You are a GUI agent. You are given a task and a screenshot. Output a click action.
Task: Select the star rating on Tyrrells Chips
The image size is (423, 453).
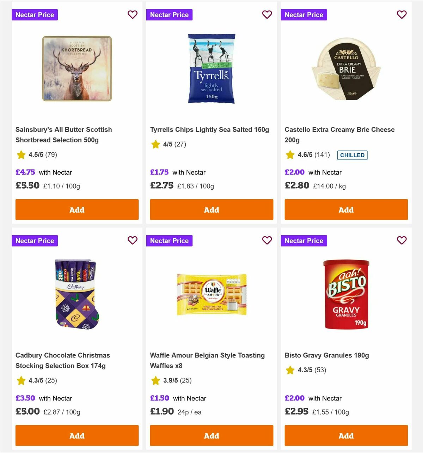tap(155, 144)
